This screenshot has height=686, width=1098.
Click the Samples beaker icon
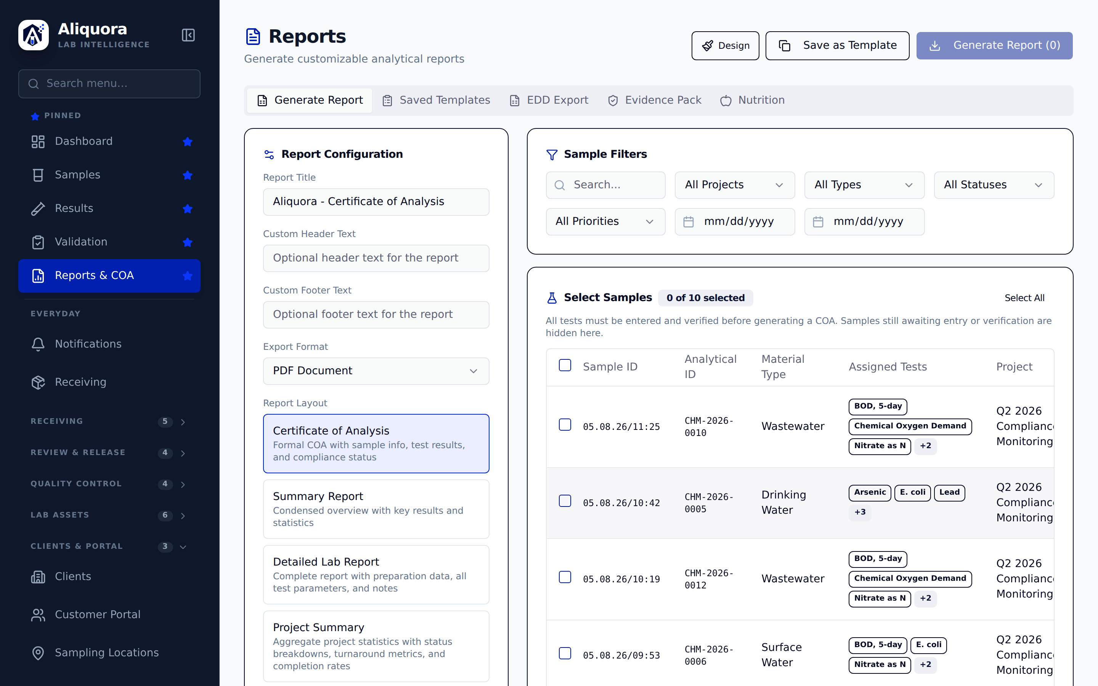(38, 175)
